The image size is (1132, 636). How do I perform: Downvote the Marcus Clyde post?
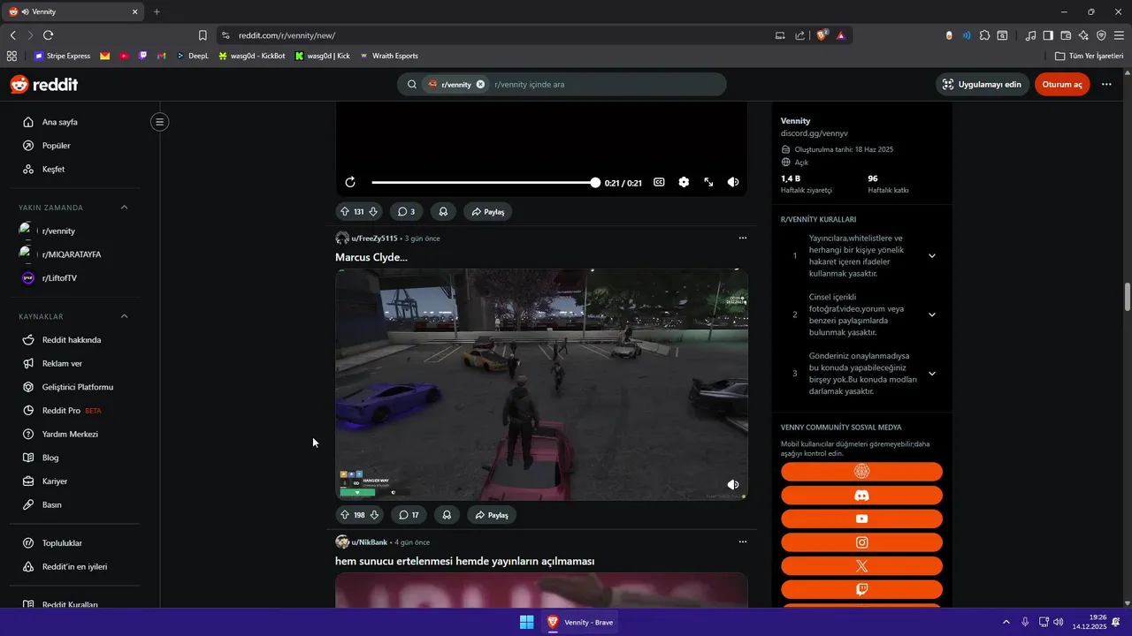tap(374, 515)
